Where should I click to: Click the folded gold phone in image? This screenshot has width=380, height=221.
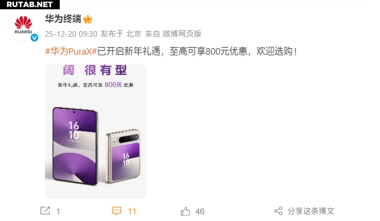click(x=123, y=156)
